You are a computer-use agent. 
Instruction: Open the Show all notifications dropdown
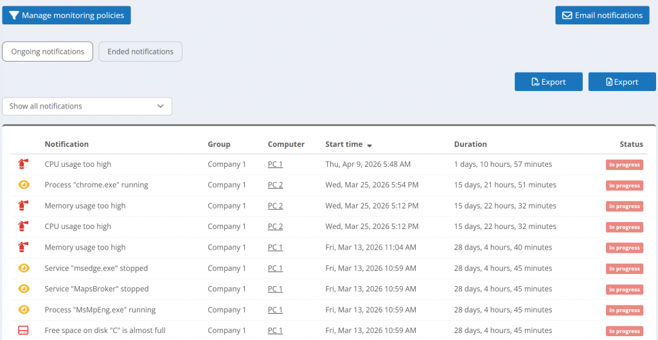point(87,106)
